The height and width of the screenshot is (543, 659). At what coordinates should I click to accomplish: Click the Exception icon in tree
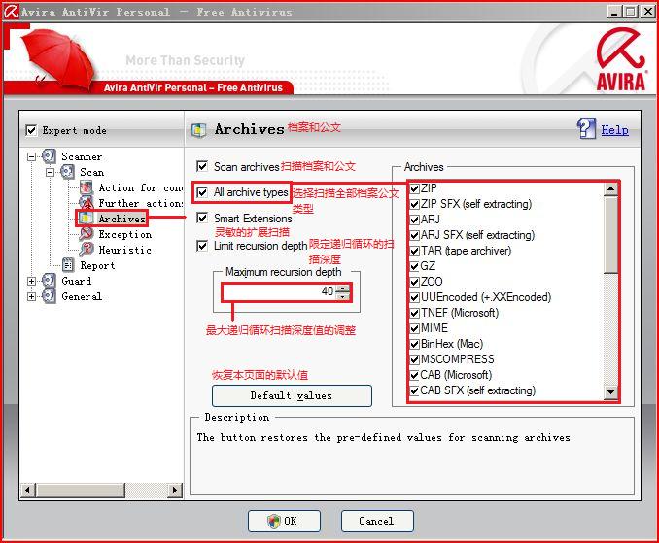point(87,234)
